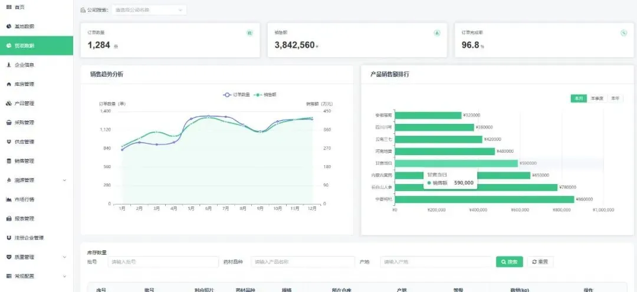Click the ¥420000 bar in ranking chart
This screenshot has height=292, width=637.
point(438,139)
